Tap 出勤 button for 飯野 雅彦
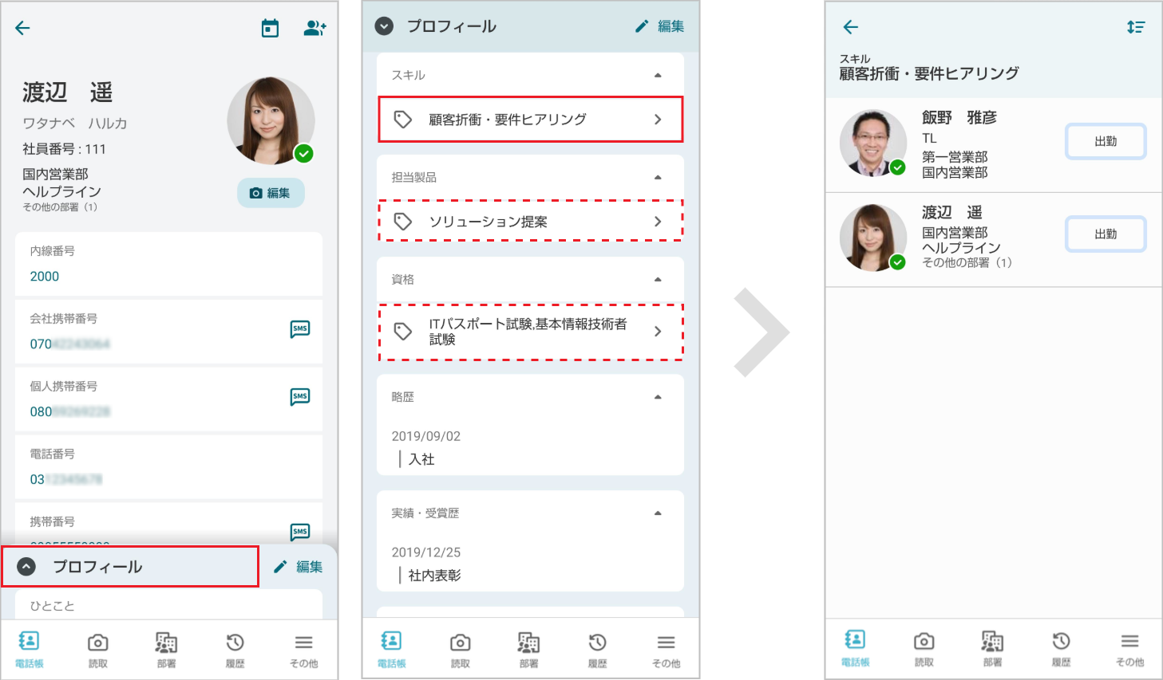The height and width of the screenshot is (680, 1163). 1106,141
